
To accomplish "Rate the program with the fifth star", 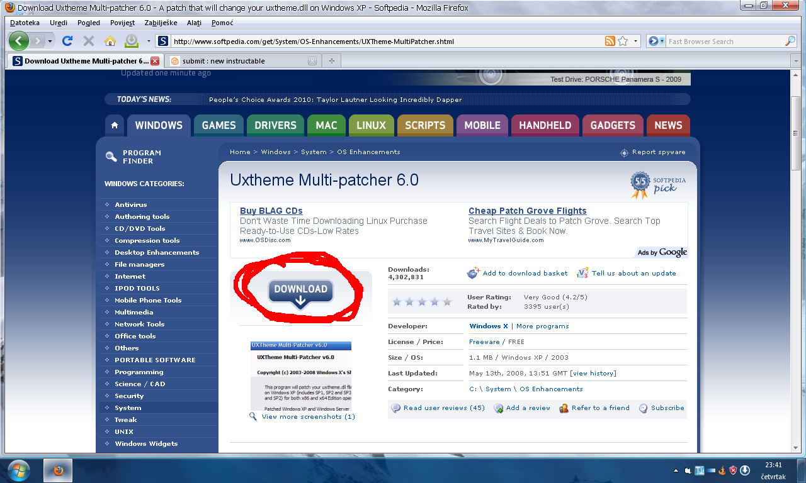I will coord(447,302).
